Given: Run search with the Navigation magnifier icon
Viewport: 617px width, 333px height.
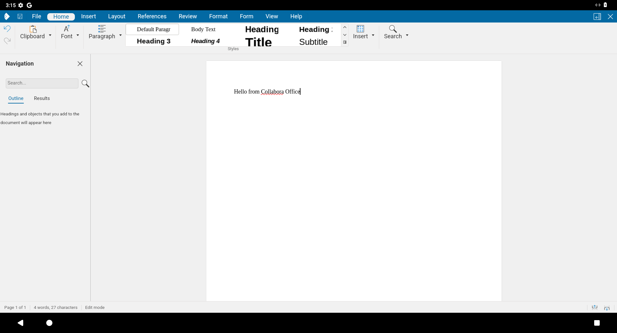Looking at the screenshot, I should [x=85, y=83].
